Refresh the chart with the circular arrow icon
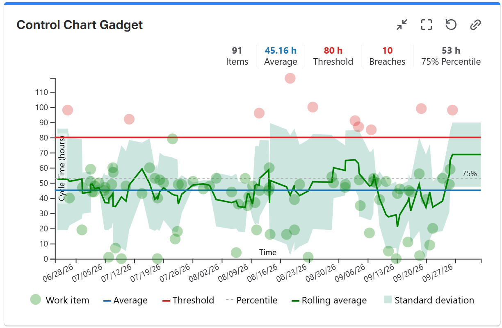 coord(451,25)
